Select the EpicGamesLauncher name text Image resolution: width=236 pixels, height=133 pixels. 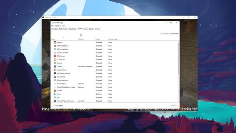tap(63, 73)
